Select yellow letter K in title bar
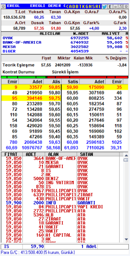 tap(84, 6)
